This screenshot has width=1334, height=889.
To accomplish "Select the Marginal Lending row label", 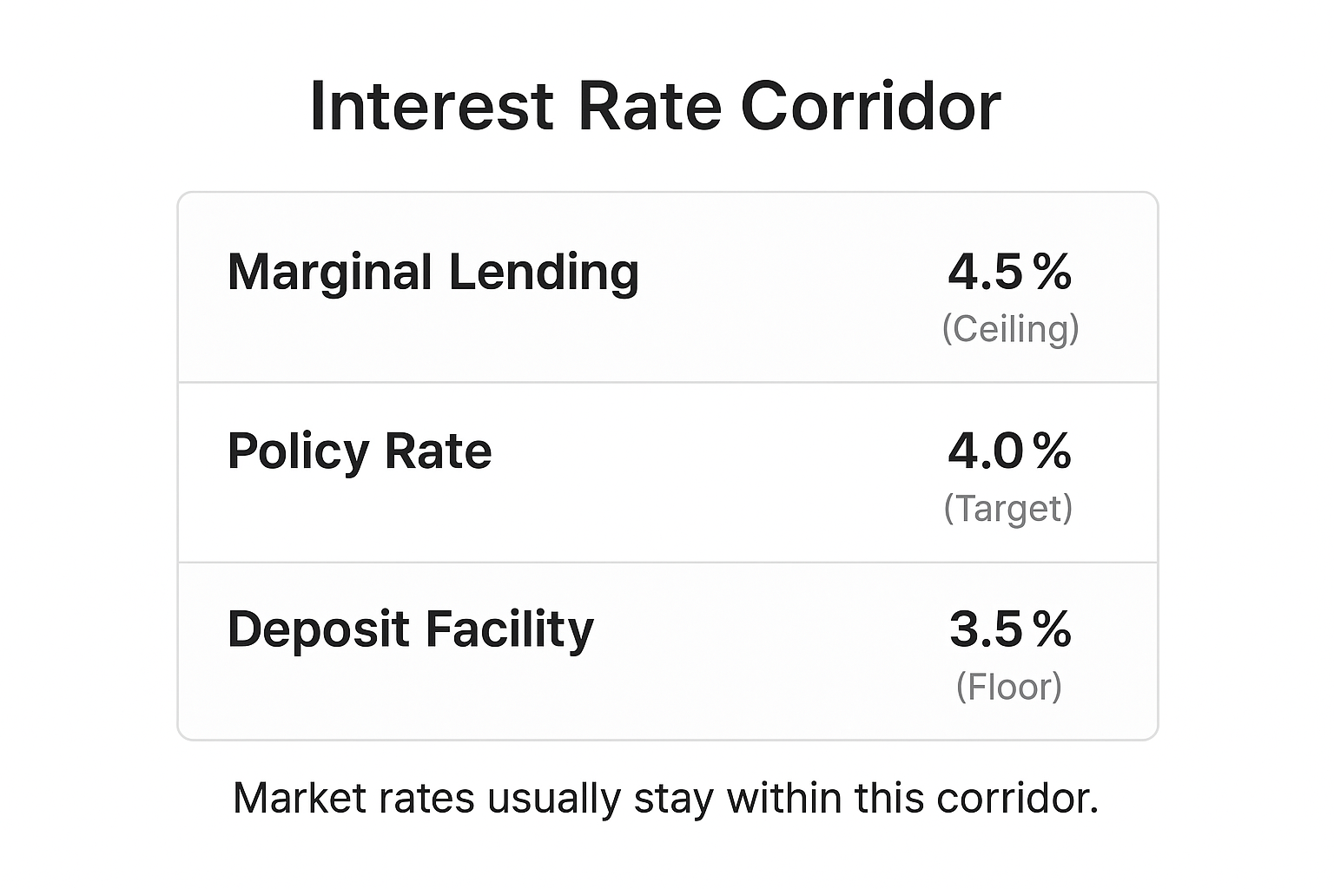I will [x=433, y=273].
